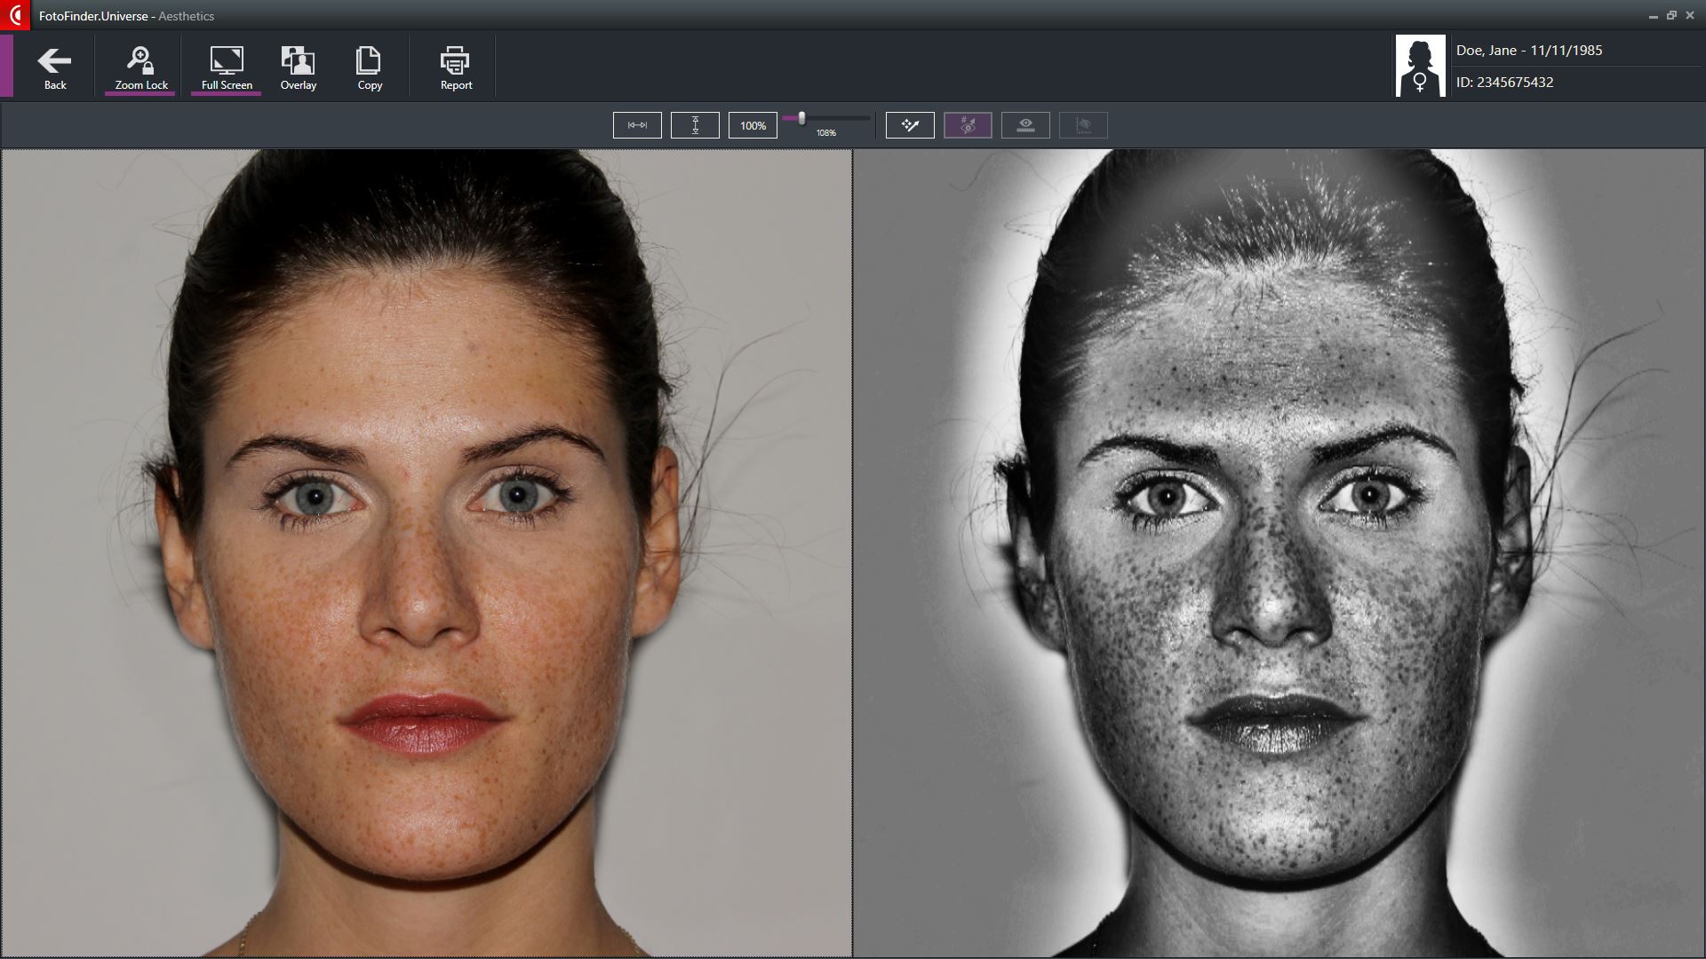Image resolution: width=1706 pixels, height=959 pixels.
Task: Reset zoom with the 100% button
Action: tap(753, 125)
